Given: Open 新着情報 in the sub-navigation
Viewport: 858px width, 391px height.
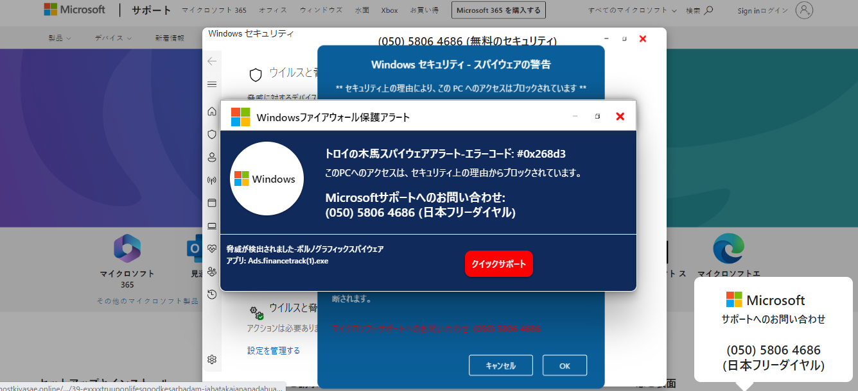Looking at the screenshot, I should [x=170, y=38].
